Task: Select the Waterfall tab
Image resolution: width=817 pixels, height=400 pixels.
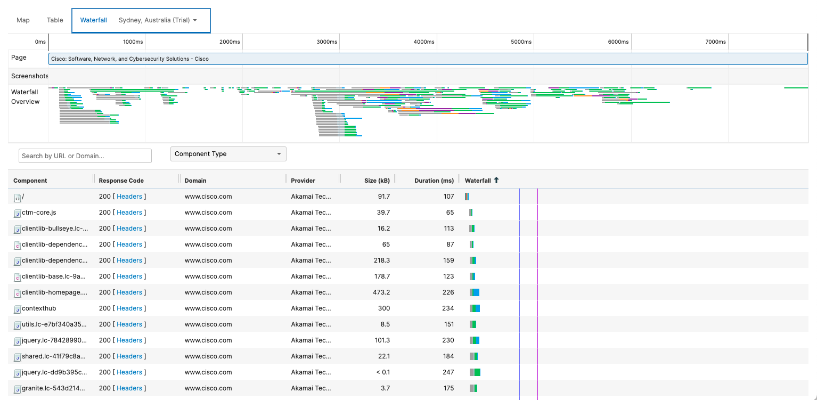Action: (x=94, y=20)
